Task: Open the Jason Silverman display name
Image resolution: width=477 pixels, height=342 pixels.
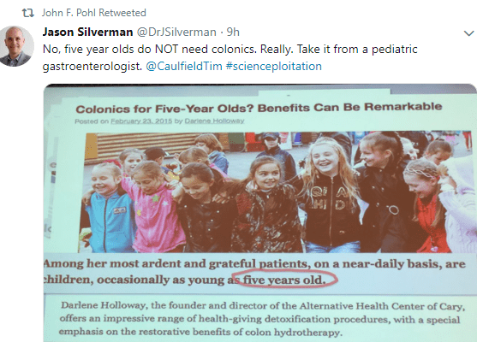Action: click(x=87, y=32)
